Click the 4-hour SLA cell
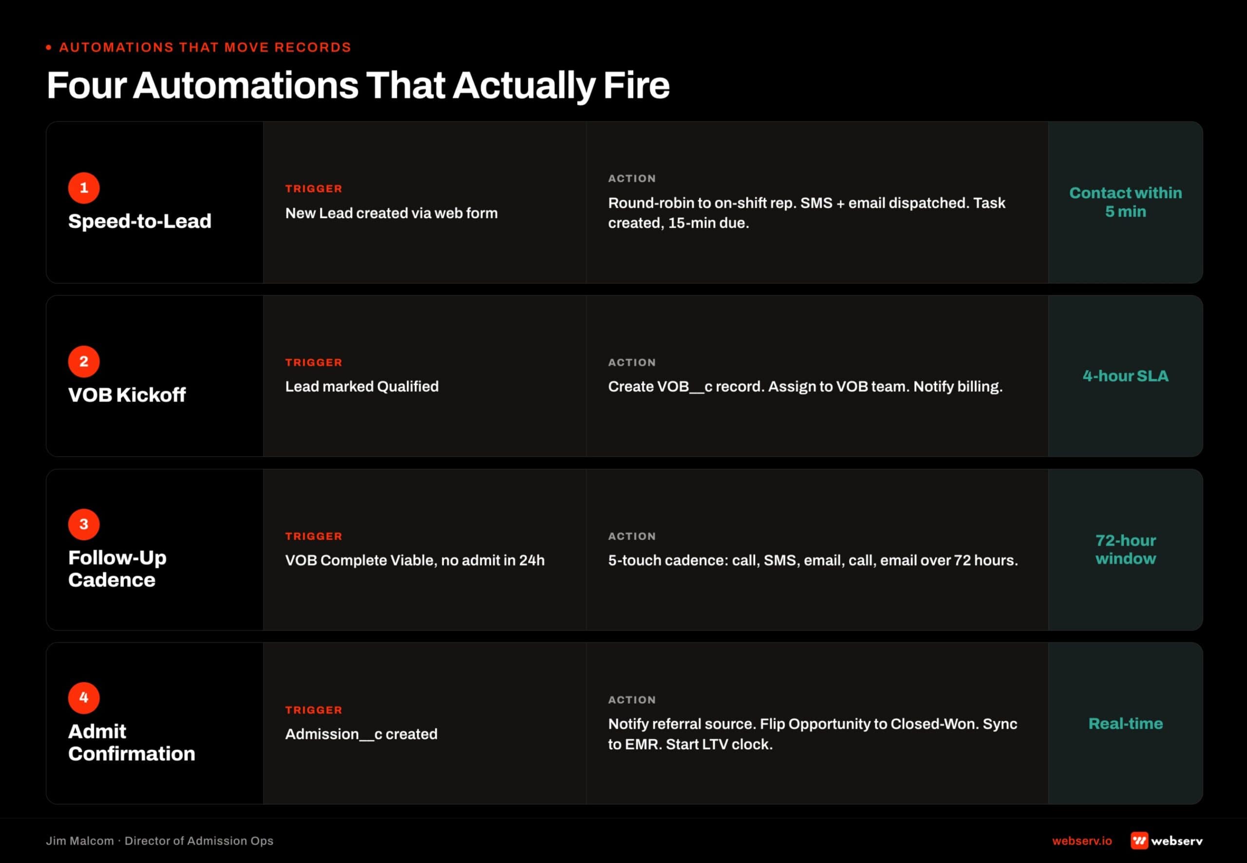The image size is (1247, 863). [1125, 376]
